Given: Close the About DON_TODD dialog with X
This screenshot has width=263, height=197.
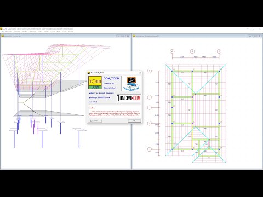Looking at the screenshot, I should coord(140,73).
